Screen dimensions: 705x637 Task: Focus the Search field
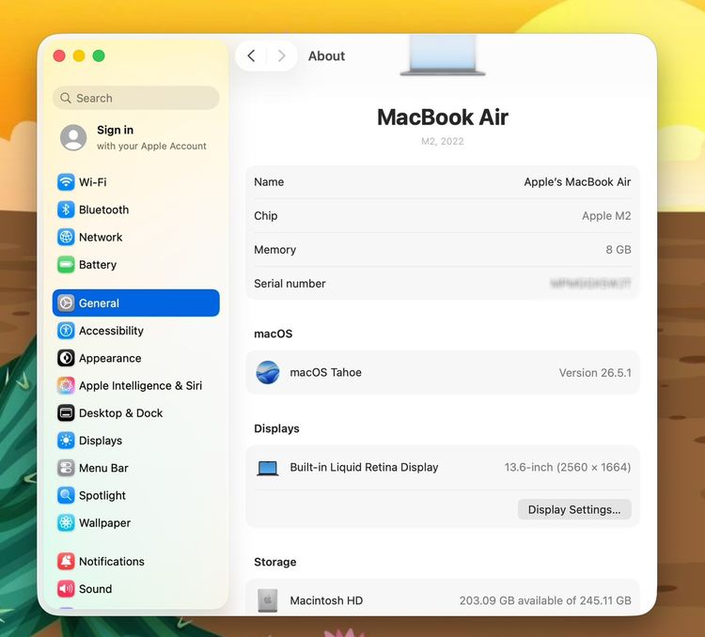[x=135, y=98]
